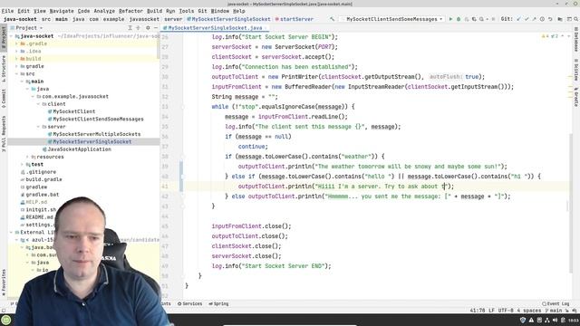Hide the Project panel with minus icon

(155, 28)
